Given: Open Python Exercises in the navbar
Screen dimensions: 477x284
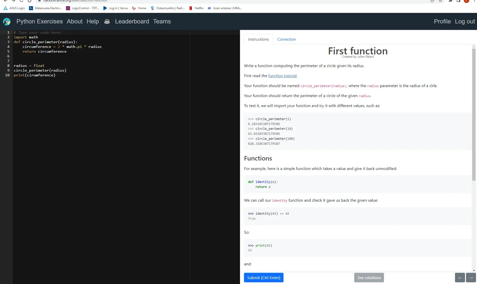Looking at the screenshot, I should click(x=40, y=21).
